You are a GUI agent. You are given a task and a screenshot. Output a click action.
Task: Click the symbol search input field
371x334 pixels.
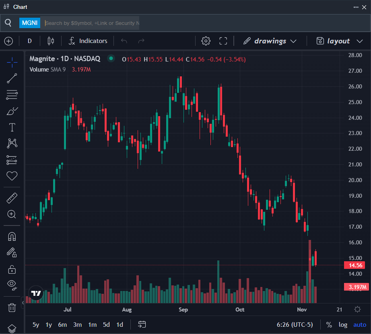coord(92,23)
